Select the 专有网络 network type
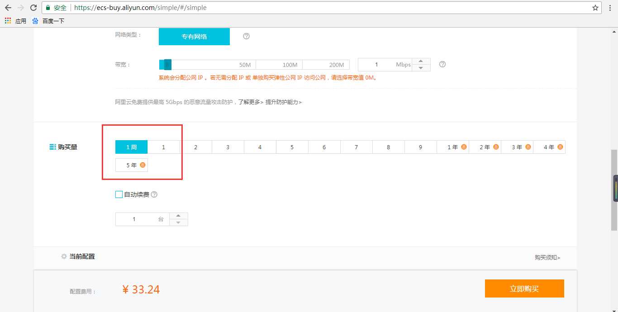The image size is (618, 312). [194, 37]
